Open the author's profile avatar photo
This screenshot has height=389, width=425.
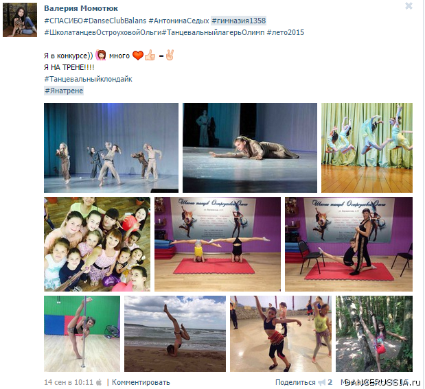click(20, 20)
